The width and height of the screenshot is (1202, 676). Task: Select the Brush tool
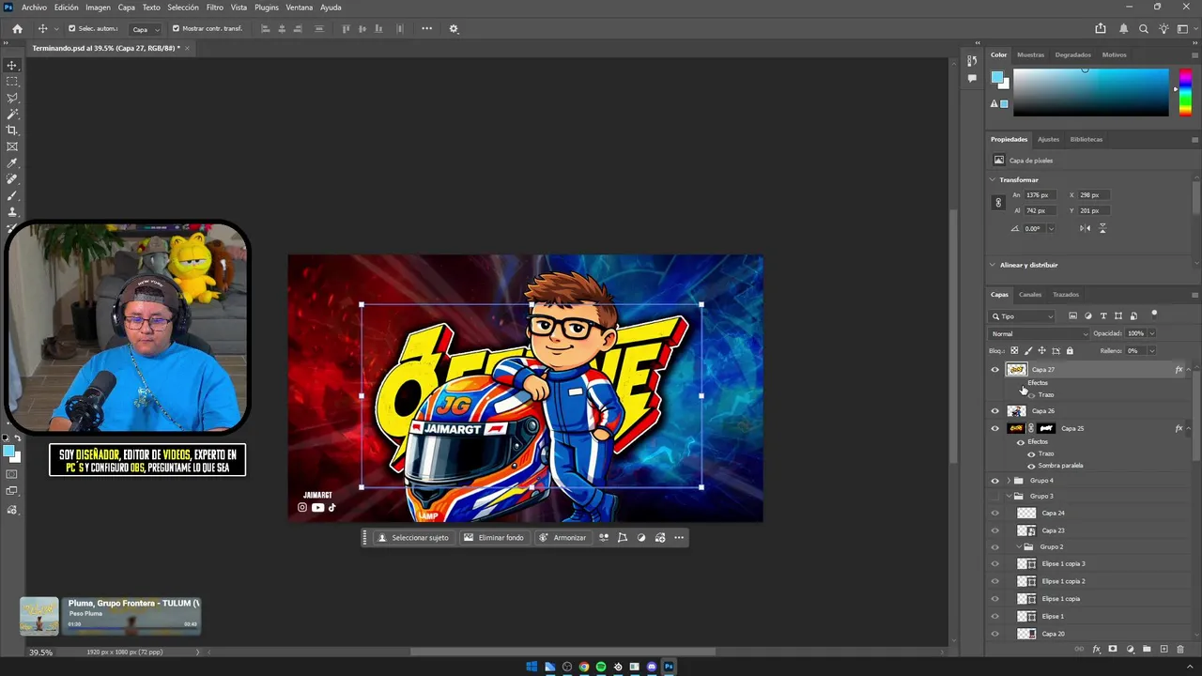(x=12, y=195)
